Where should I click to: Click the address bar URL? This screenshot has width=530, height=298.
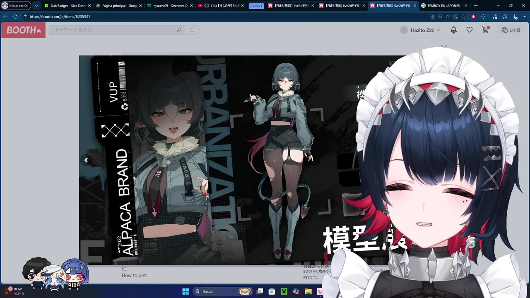60,17
